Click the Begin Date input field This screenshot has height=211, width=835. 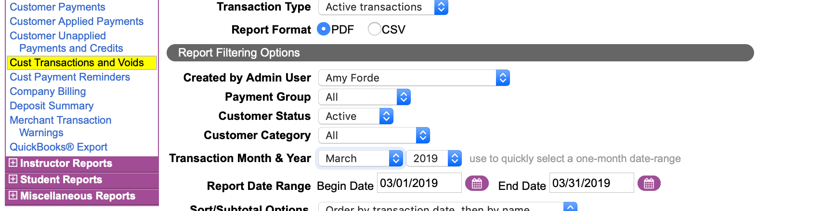click(x=418, y=183)
